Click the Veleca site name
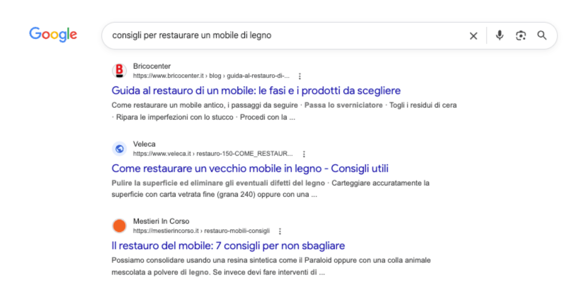The width and height of the screenshot is (564, 295). tap(144, 144)
